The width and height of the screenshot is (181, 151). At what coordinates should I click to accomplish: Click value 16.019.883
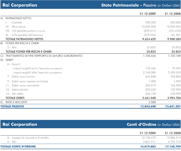(148, 147)
